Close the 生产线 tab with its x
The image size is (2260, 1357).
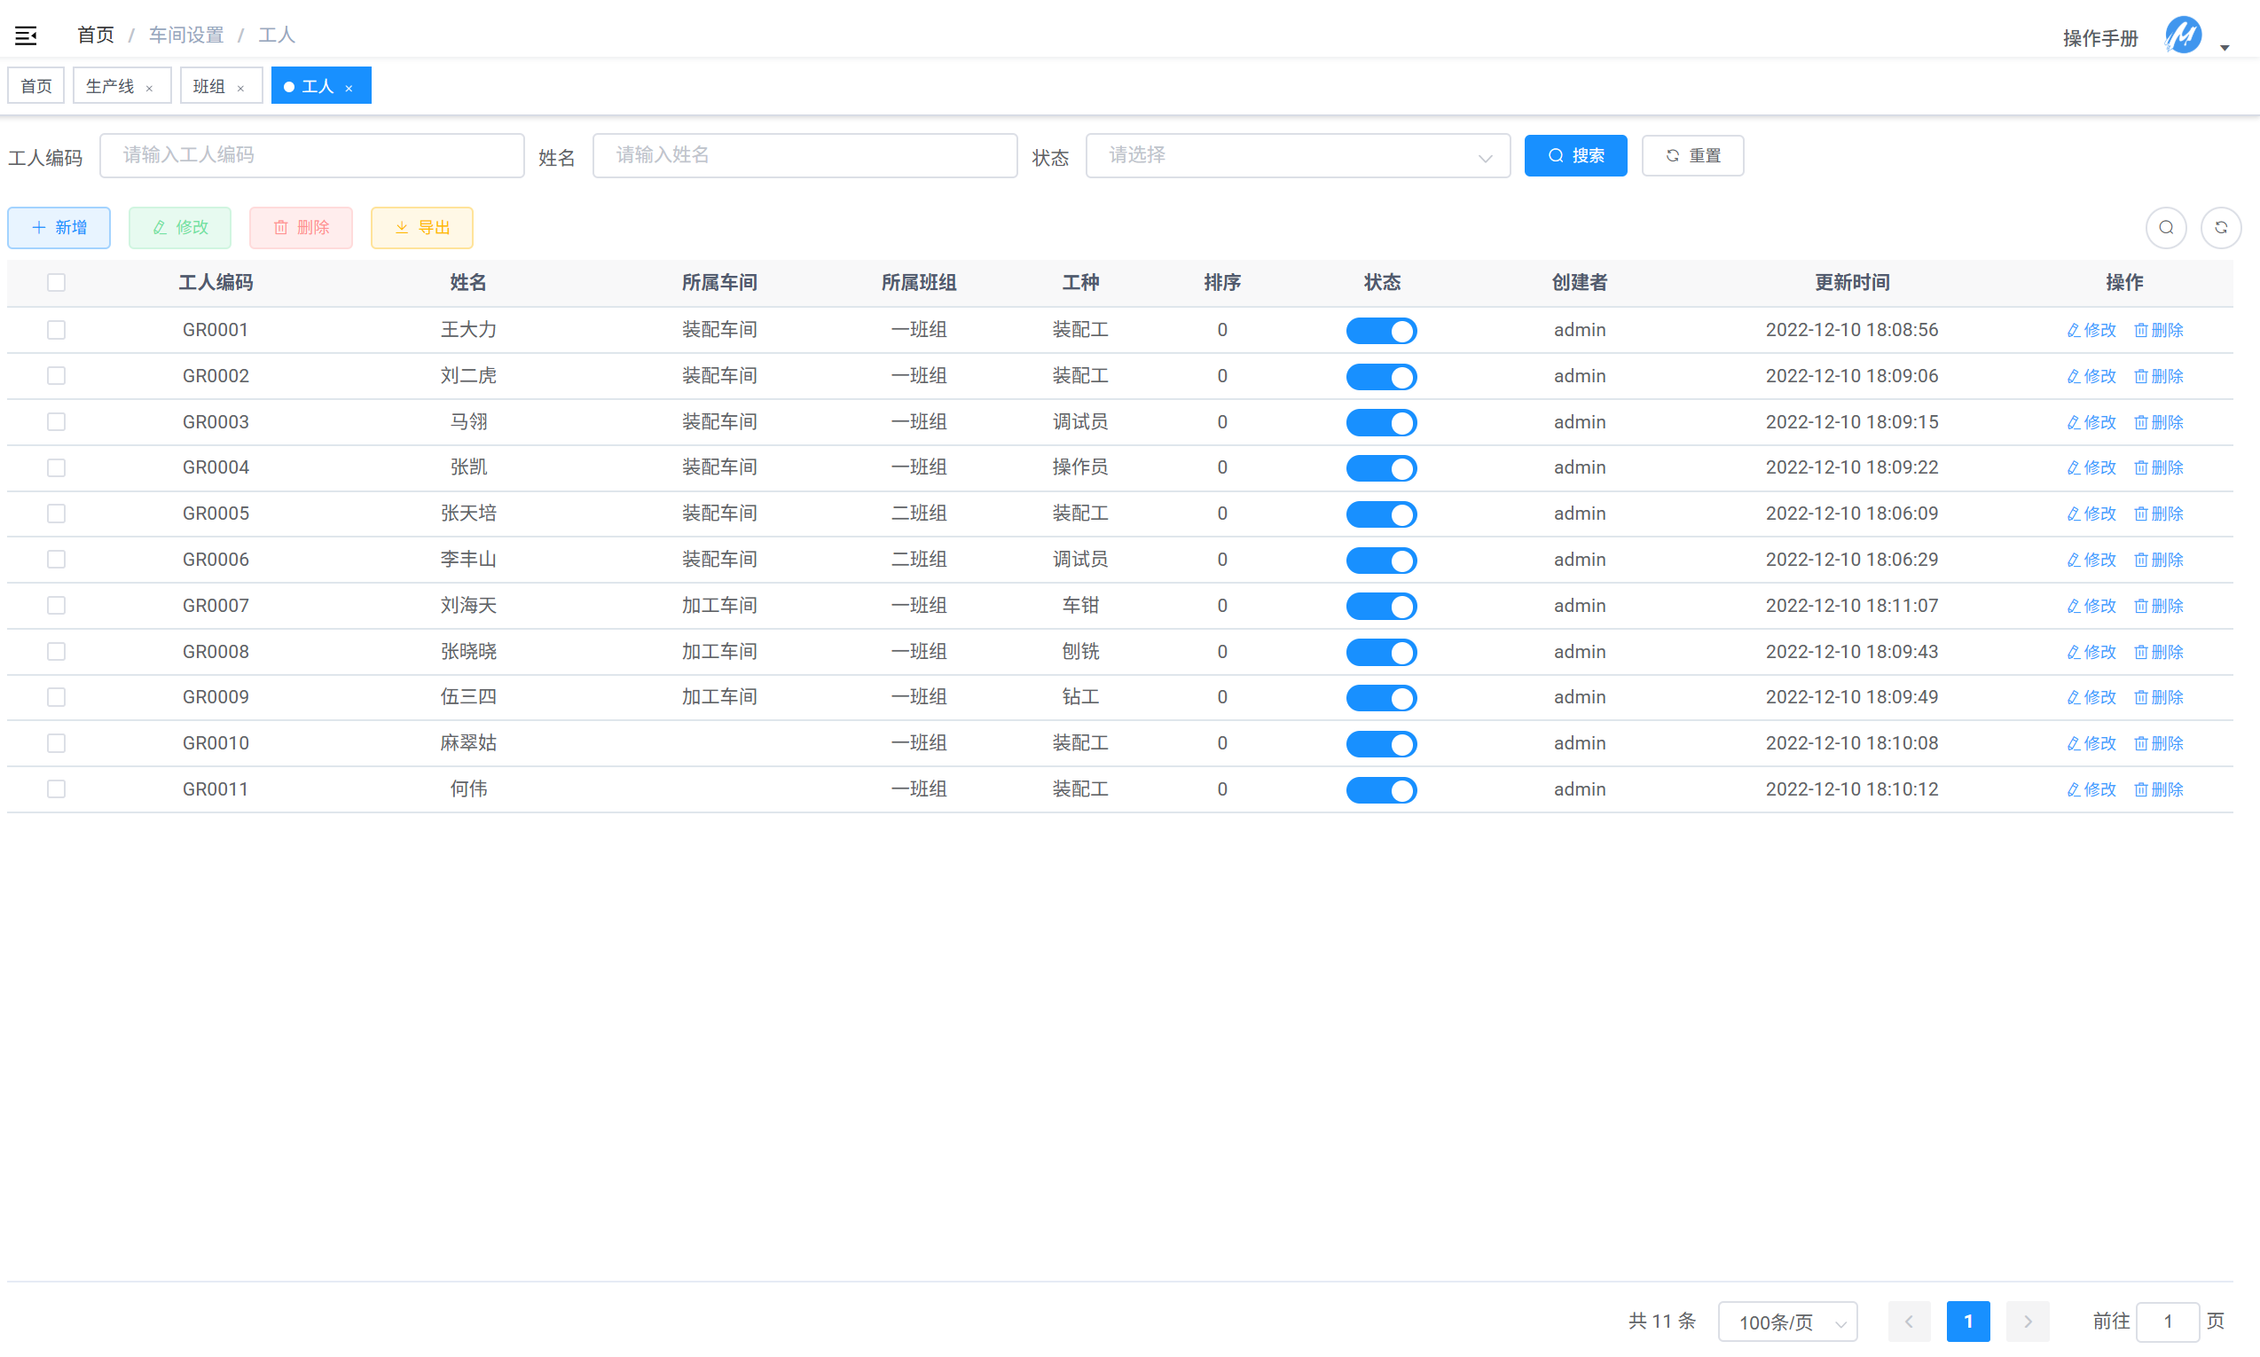[150, 88]
